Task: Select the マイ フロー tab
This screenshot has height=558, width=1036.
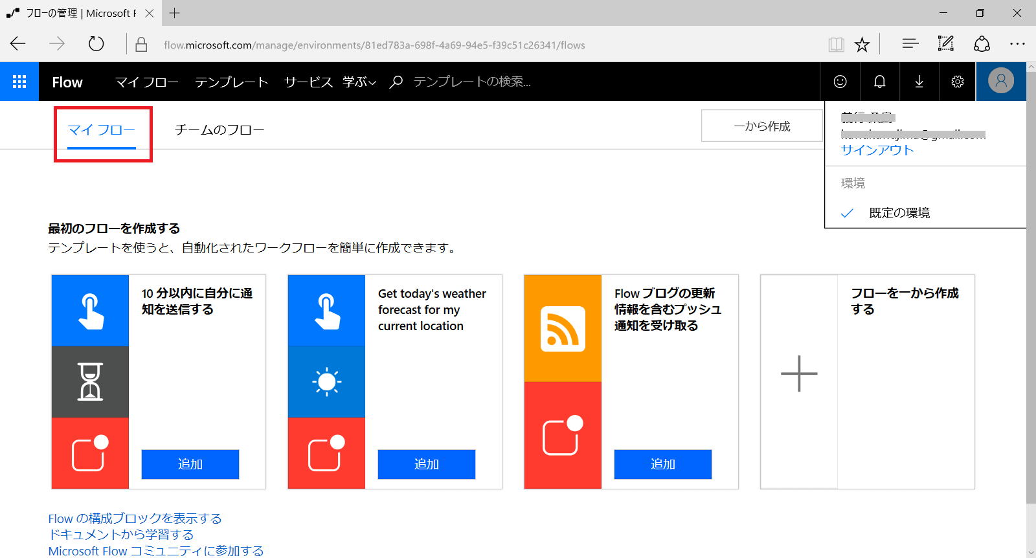Action: click(x=102, y=130)
